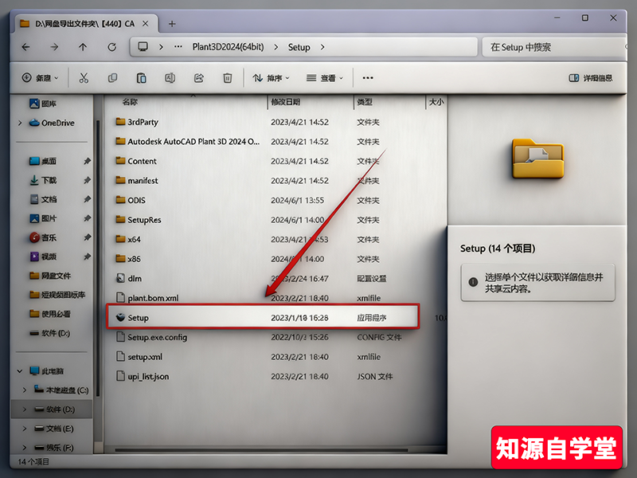Open the Sort options dropdown

point(271,78)
